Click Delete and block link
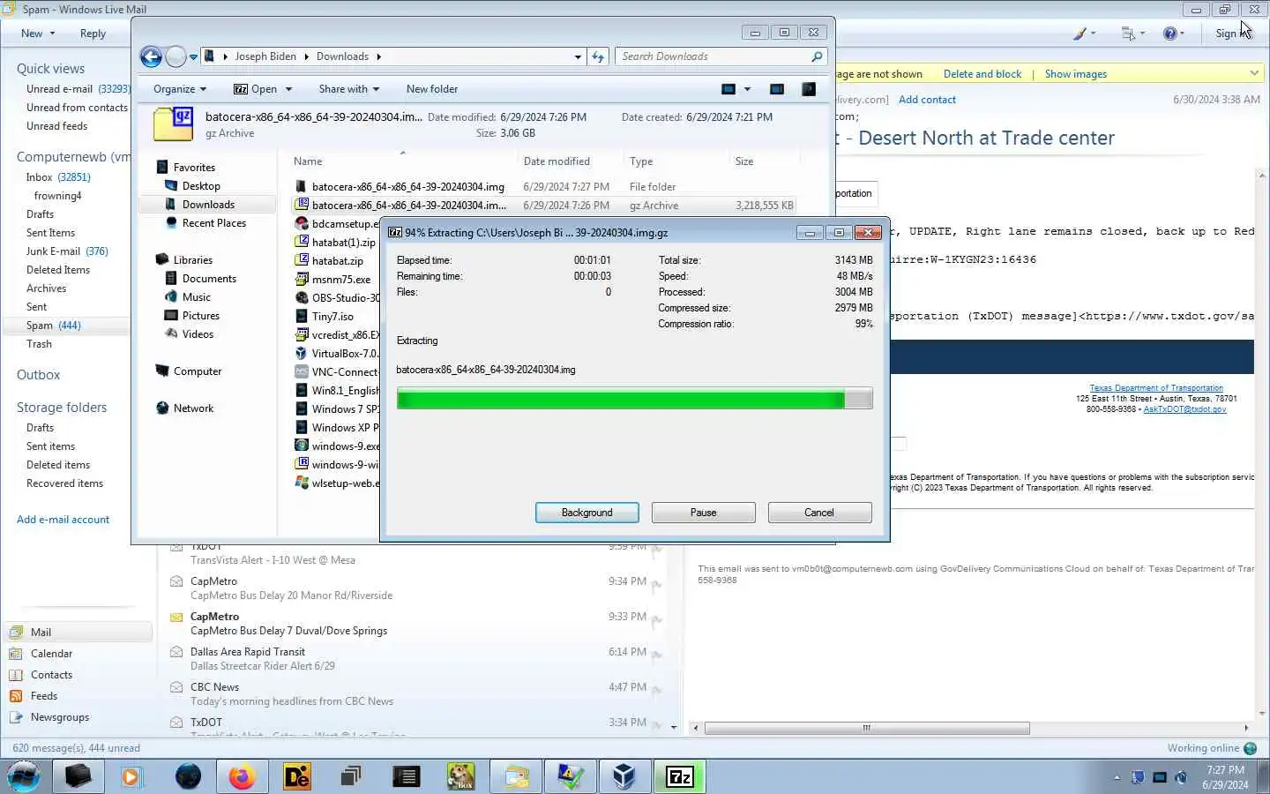 point(982,74)
